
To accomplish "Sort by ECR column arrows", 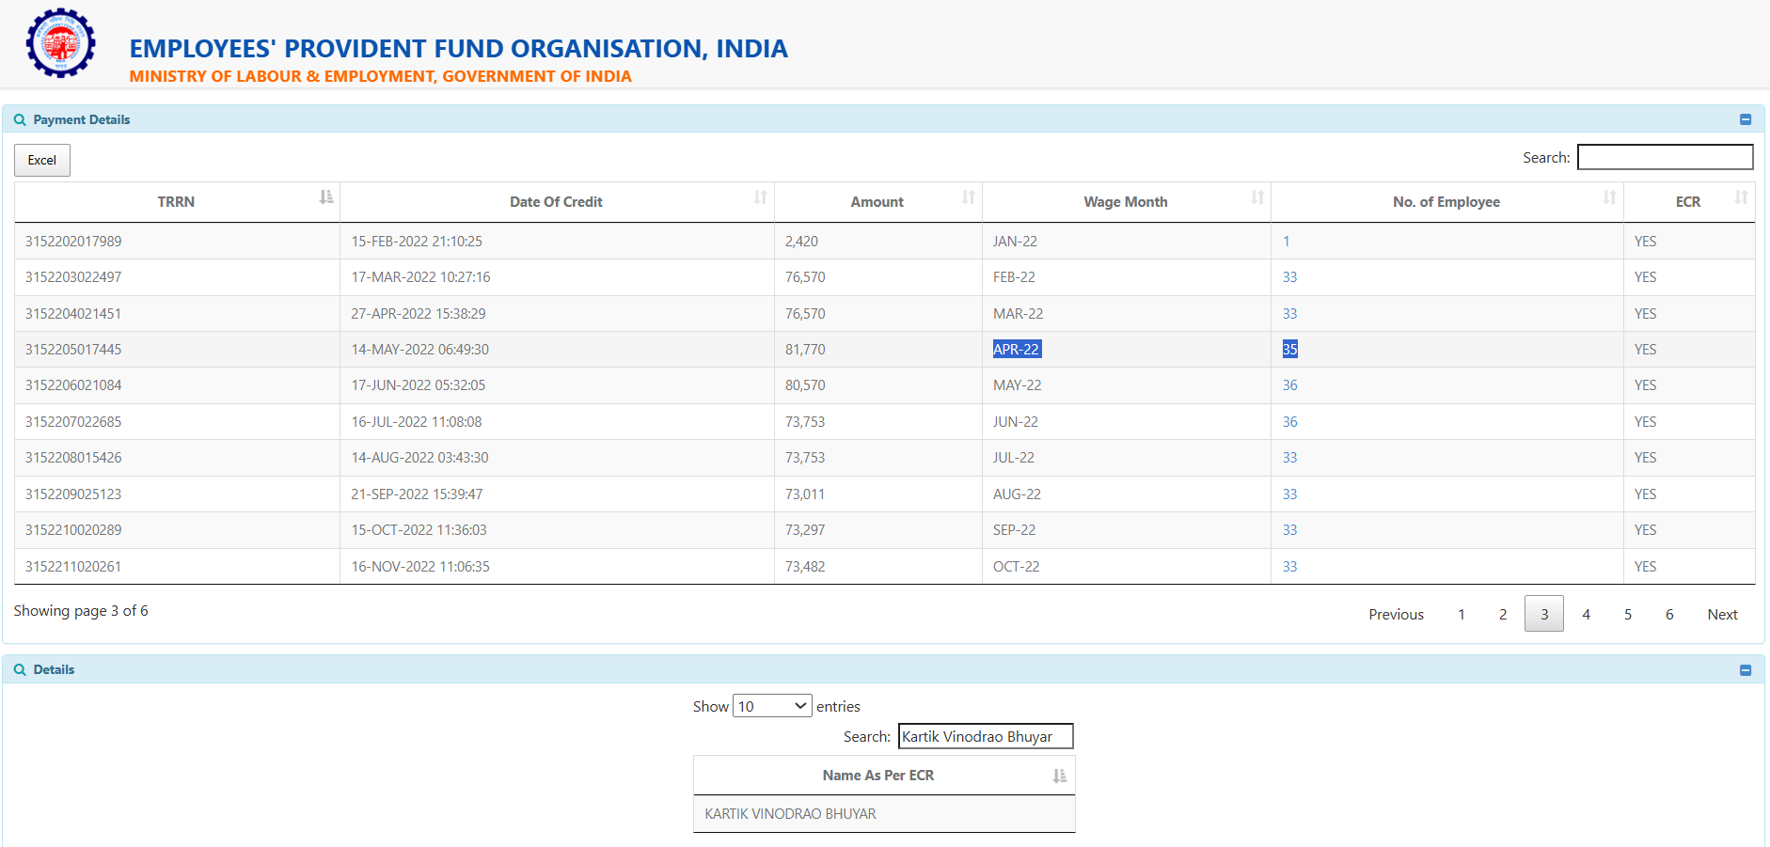I will [x=1741, y=197].
